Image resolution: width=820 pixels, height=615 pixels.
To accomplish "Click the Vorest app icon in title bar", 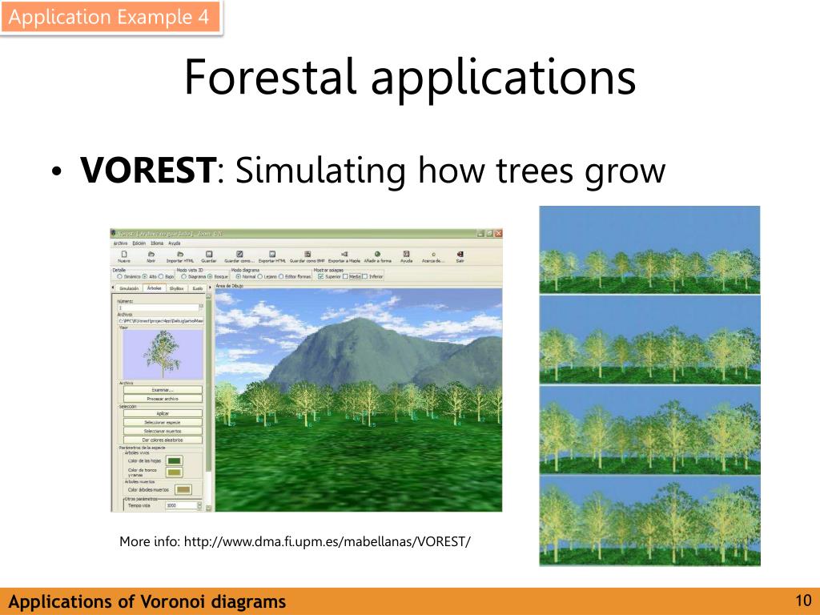I will pyautogui.click(x=114, y=233).
